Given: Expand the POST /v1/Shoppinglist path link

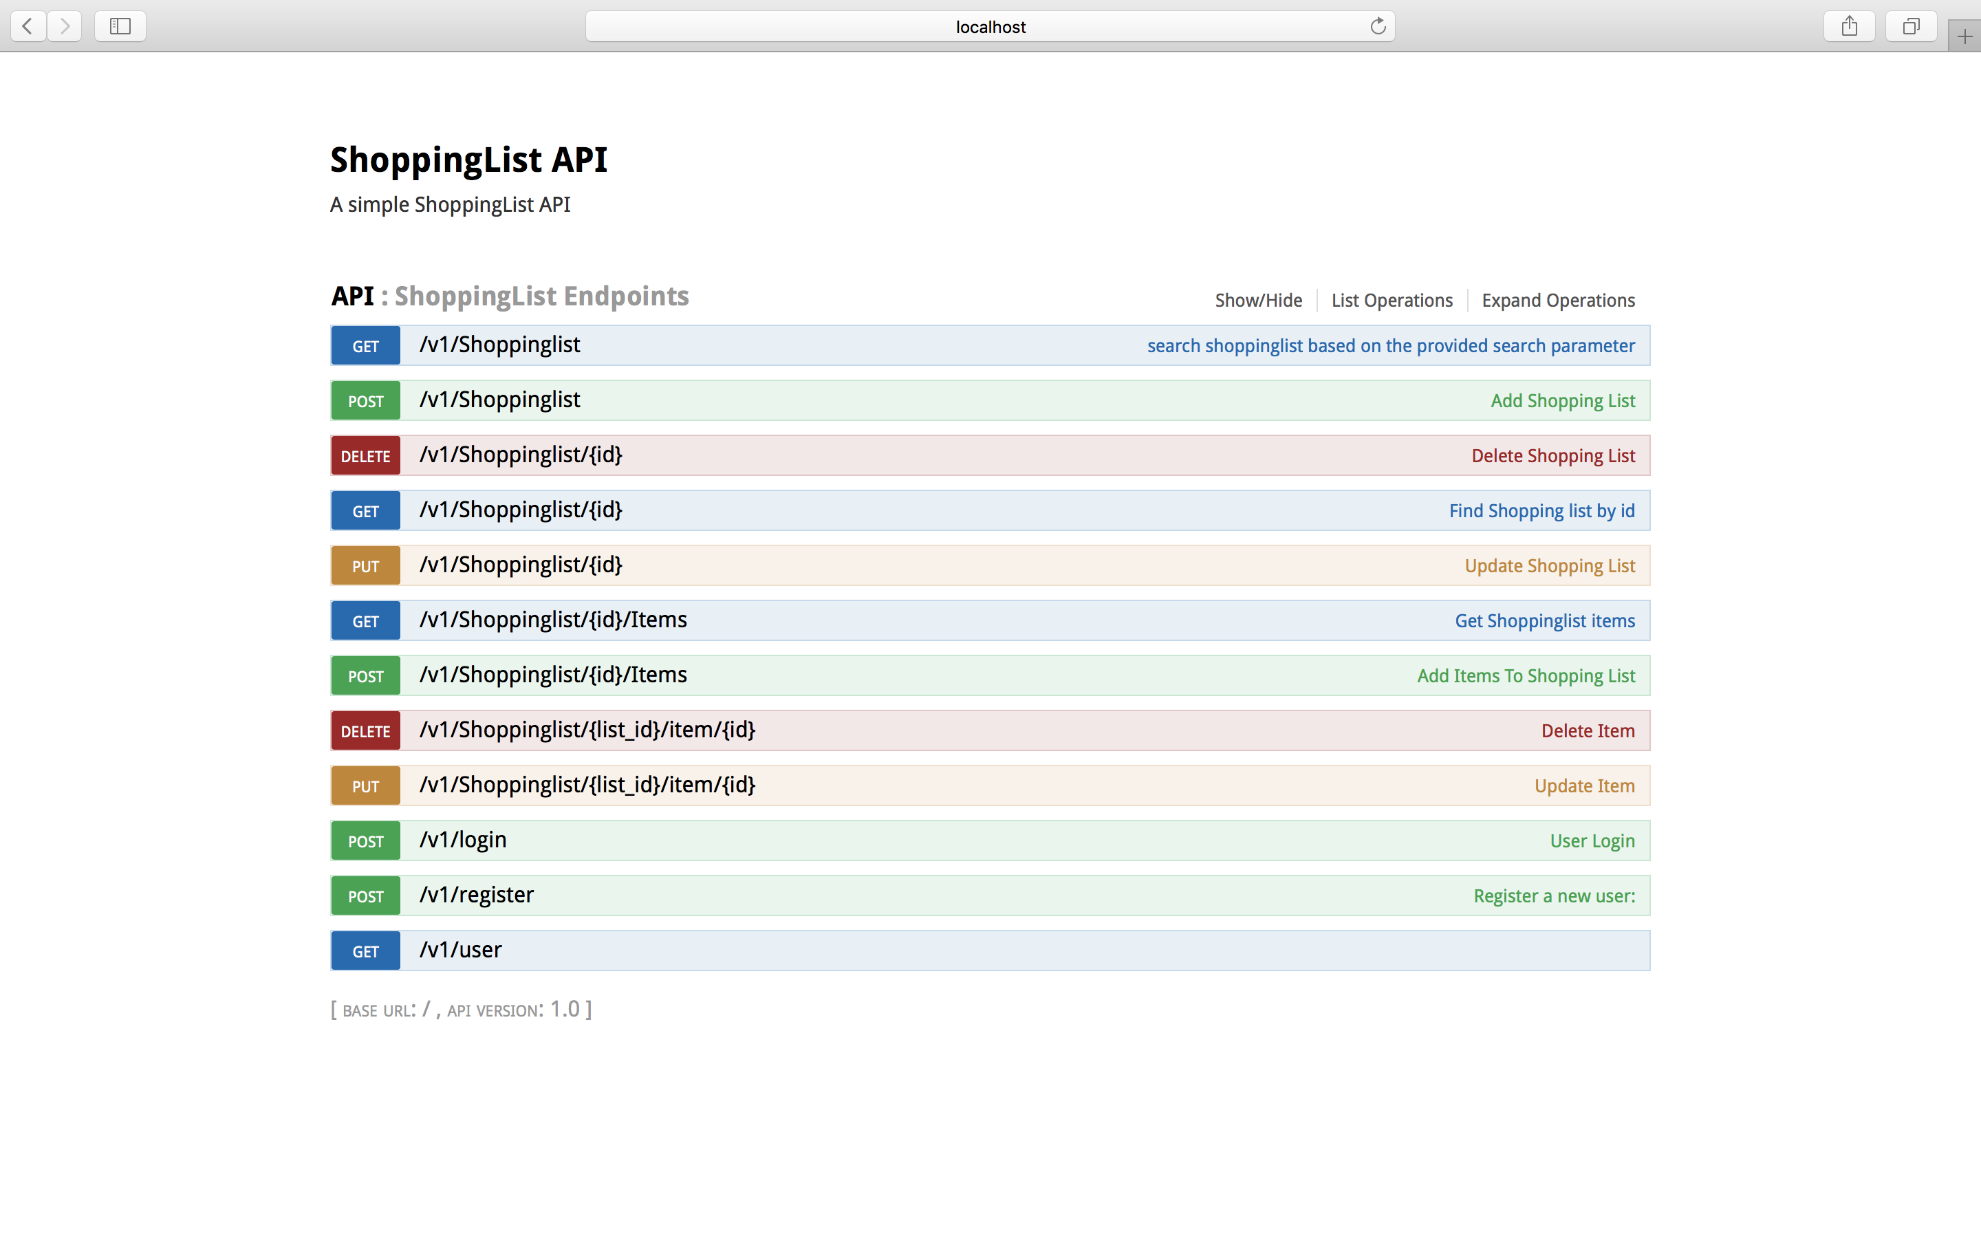Looking at the screenshot, I should pos(499,400).
